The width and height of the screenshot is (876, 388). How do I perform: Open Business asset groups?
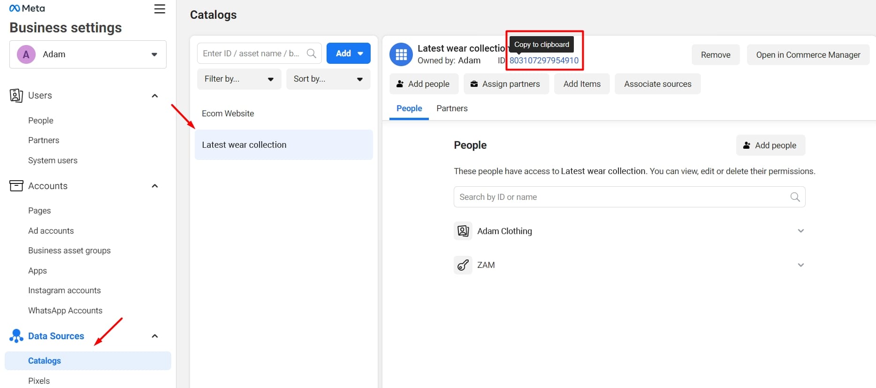point(69,251)
